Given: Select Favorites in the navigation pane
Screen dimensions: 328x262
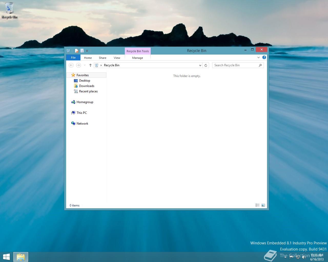Looking at the screenshot, I should point(87,75).
